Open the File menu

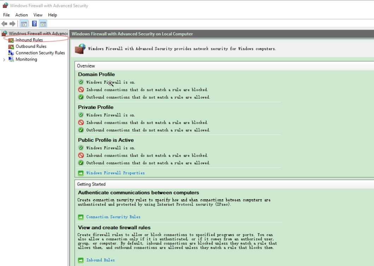pos(6,15)
